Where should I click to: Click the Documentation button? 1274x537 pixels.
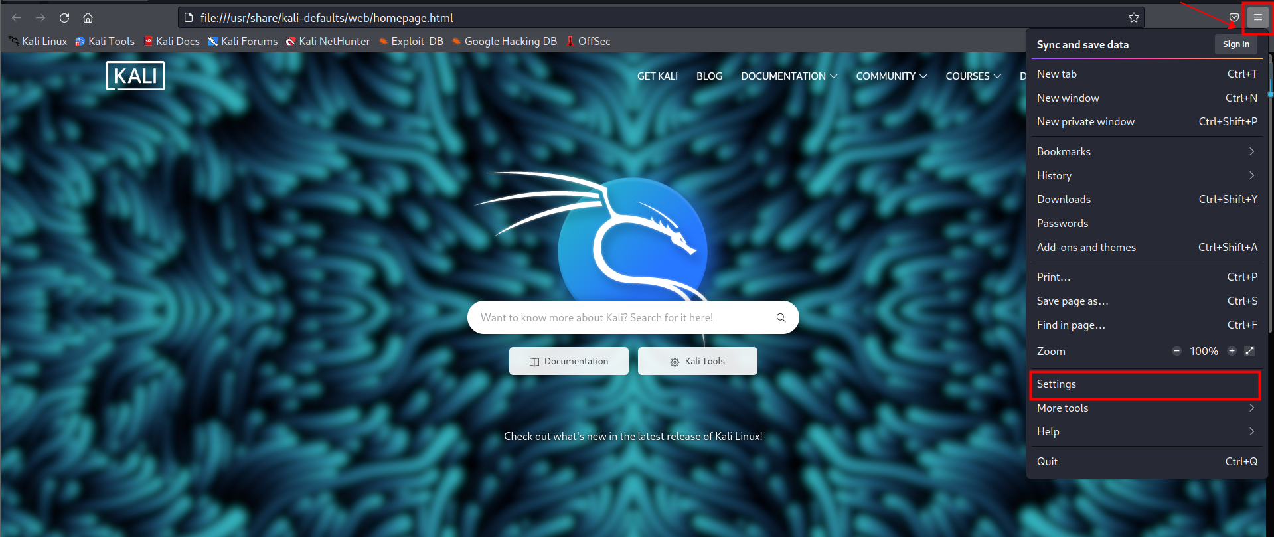(569, 361)
